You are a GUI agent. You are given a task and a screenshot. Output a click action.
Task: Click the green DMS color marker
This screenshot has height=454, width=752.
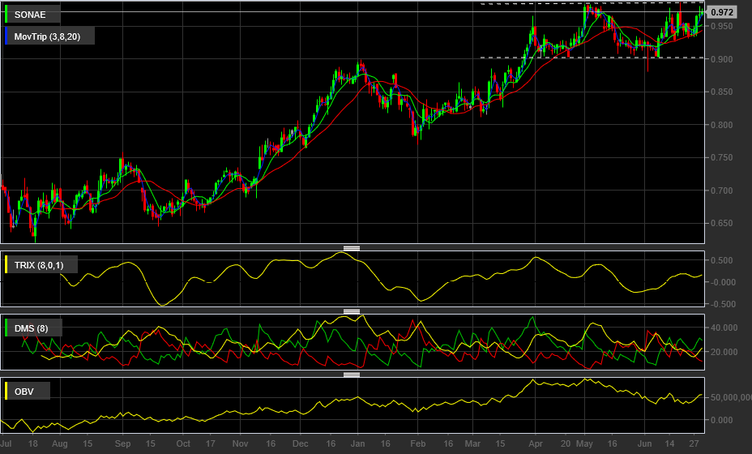click(7, 328)
